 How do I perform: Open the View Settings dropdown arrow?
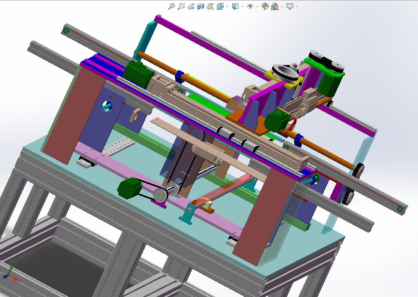[x=297, y=6]
